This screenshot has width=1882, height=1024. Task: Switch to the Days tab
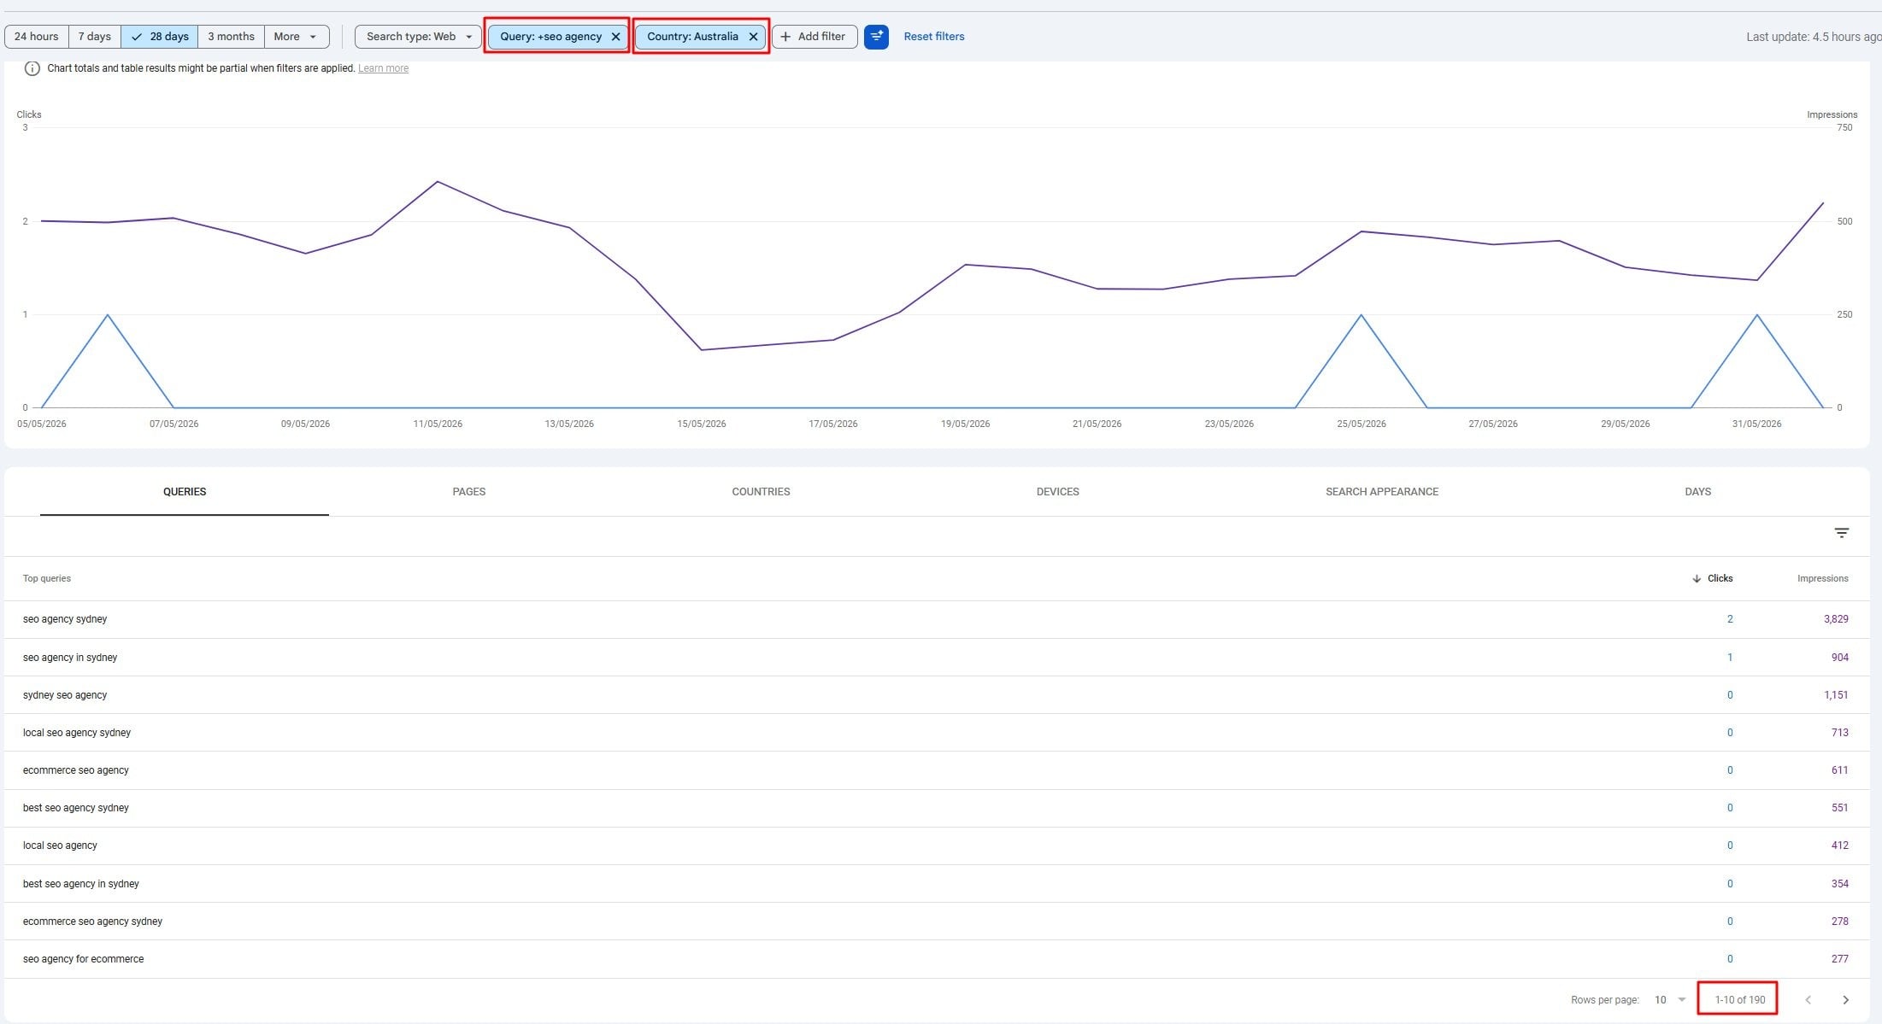[1697, 492]
